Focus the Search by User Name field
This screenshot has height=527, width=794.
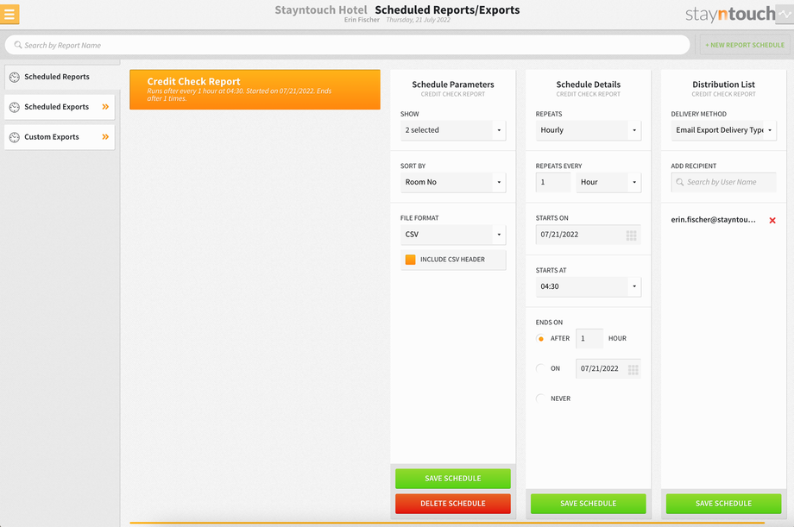click(x=723, y=182)
